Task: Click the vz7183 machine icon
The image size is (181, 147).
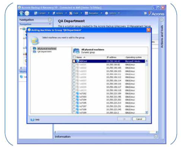Action: point(78,97)
